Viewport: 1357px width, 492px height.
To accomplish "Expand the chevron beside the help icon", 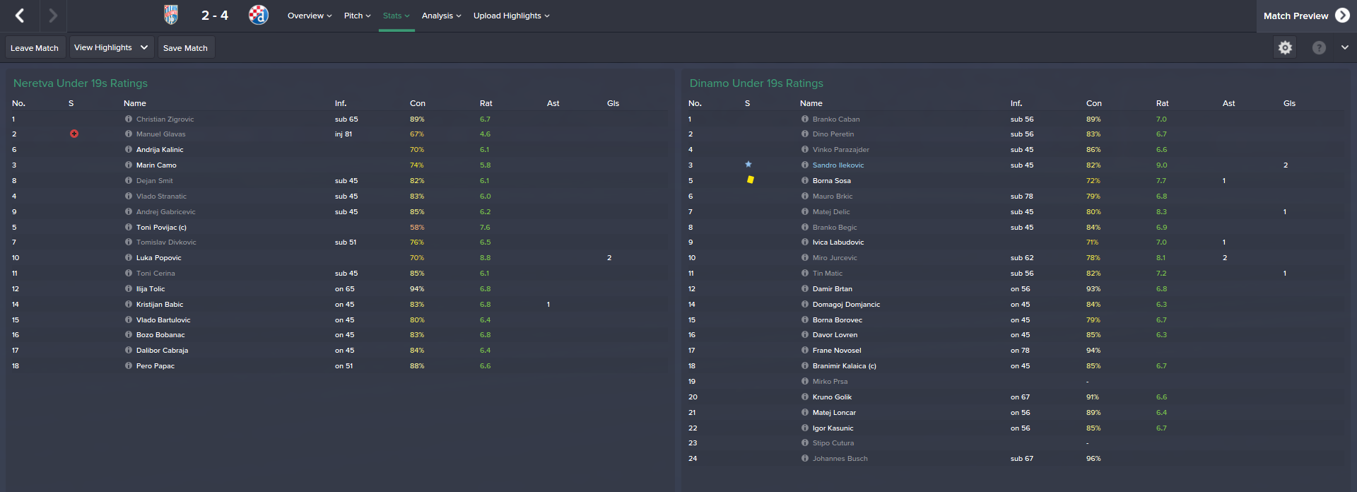I will (x=1344, y=47).
